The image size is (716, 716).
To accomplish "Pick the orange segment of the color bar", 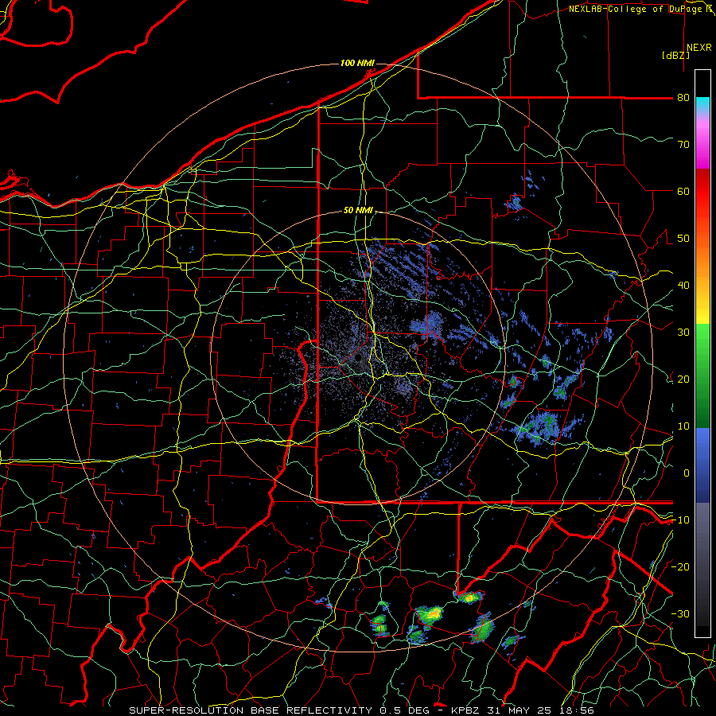I will click(x=702, y=260).
